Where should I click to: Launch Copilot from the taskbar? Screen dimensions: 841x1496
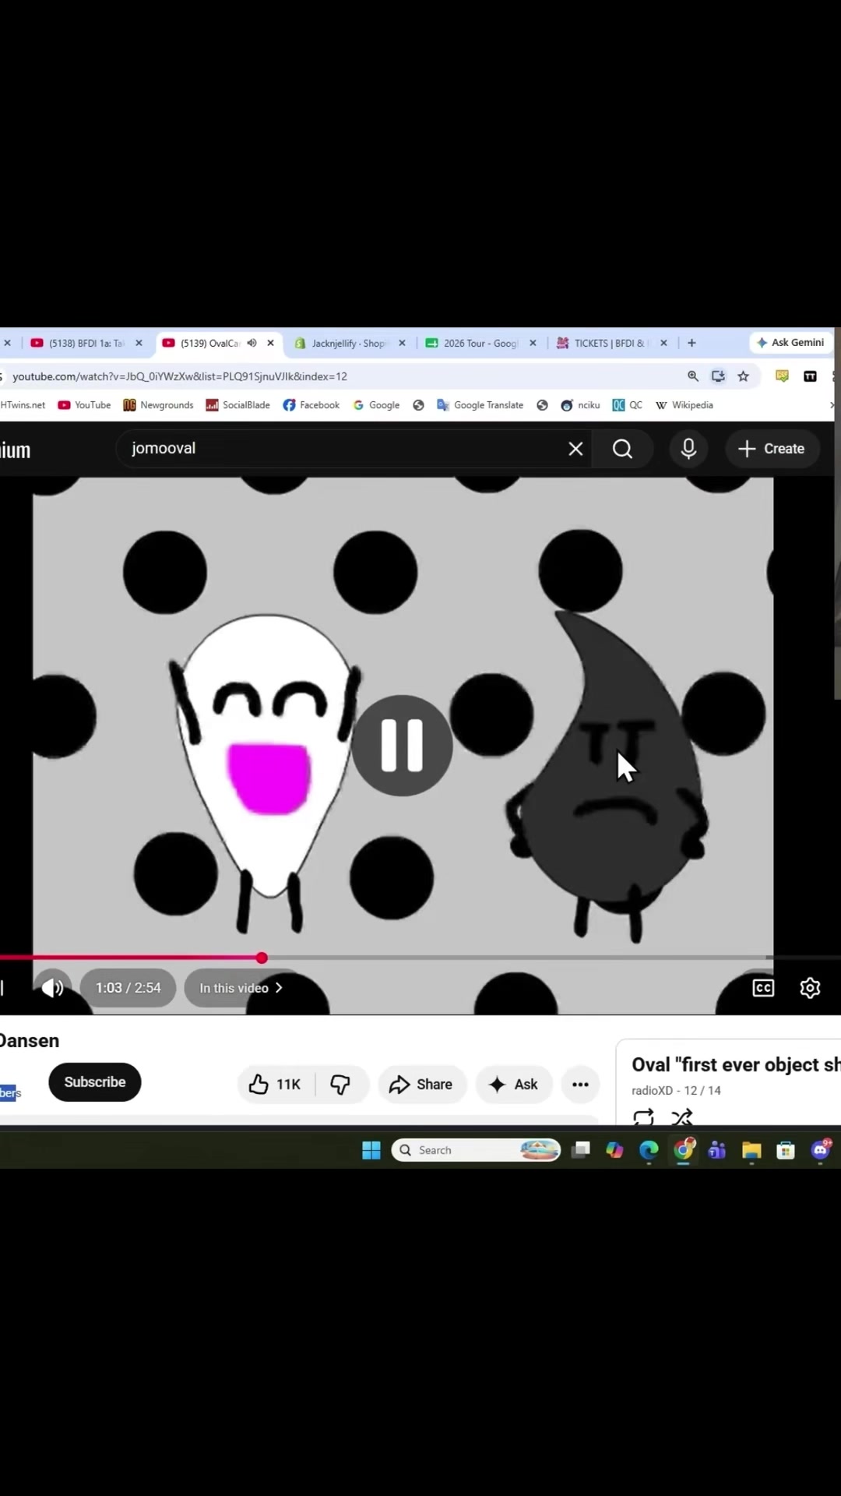pos(614,1150)
